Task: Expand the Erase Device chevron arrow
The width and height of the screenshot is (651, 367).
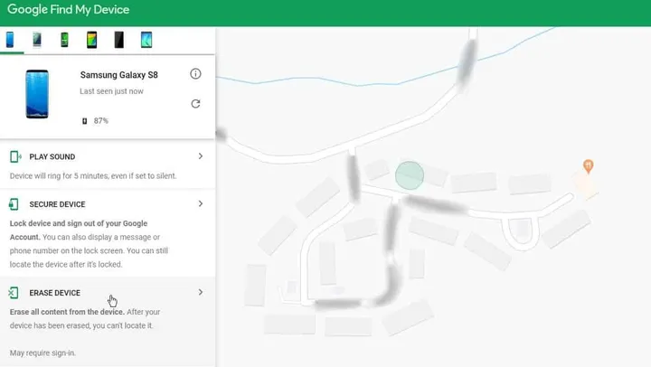Action: [201, 292]
